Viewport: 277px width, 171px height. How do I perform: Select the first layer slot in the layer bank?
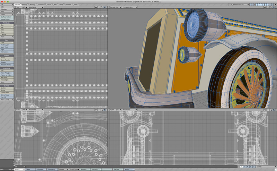(256, 5)
